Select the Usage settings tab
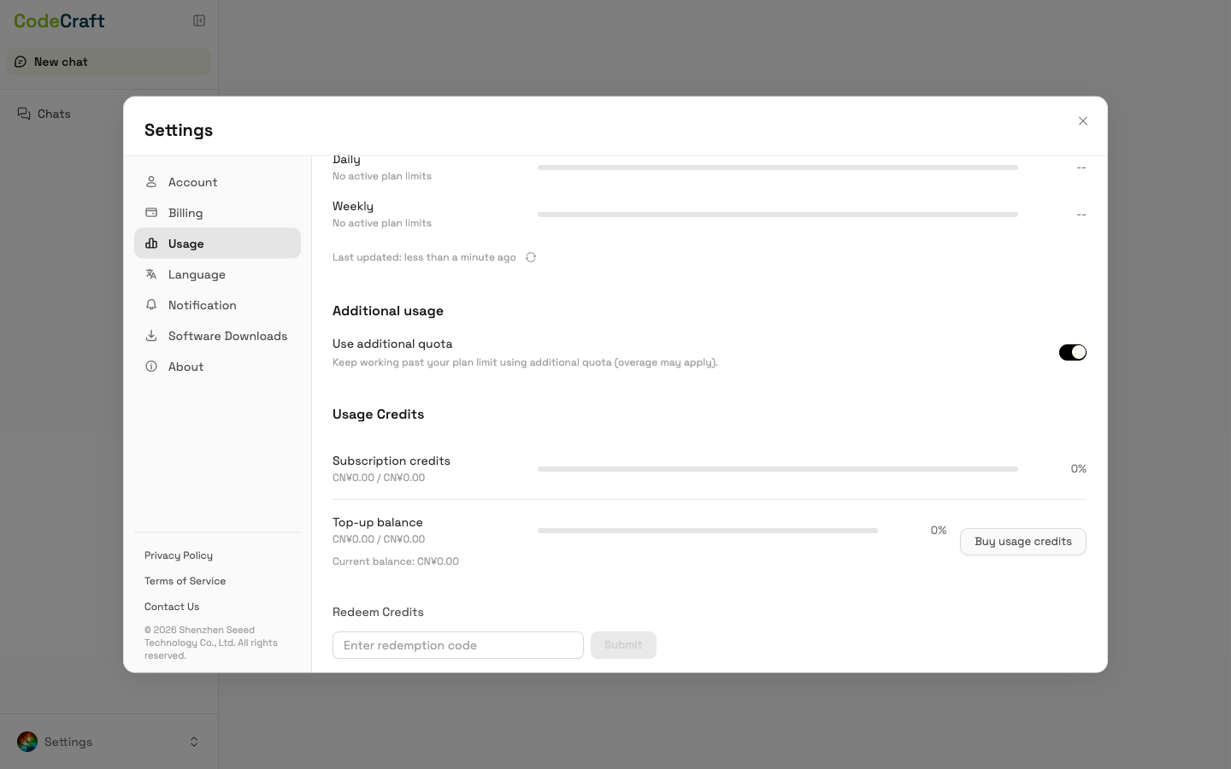1231x769 pixels. (217, 244)
